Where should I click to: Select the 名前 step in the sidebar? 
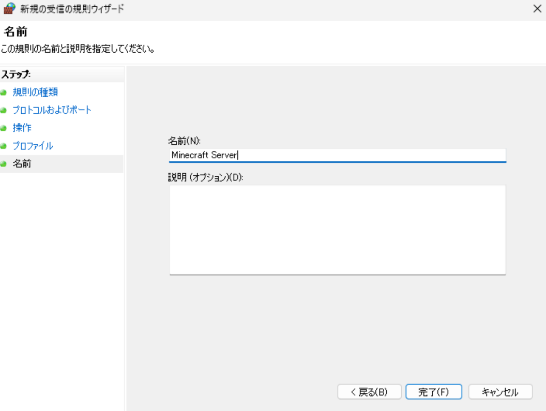click(22, 164)
